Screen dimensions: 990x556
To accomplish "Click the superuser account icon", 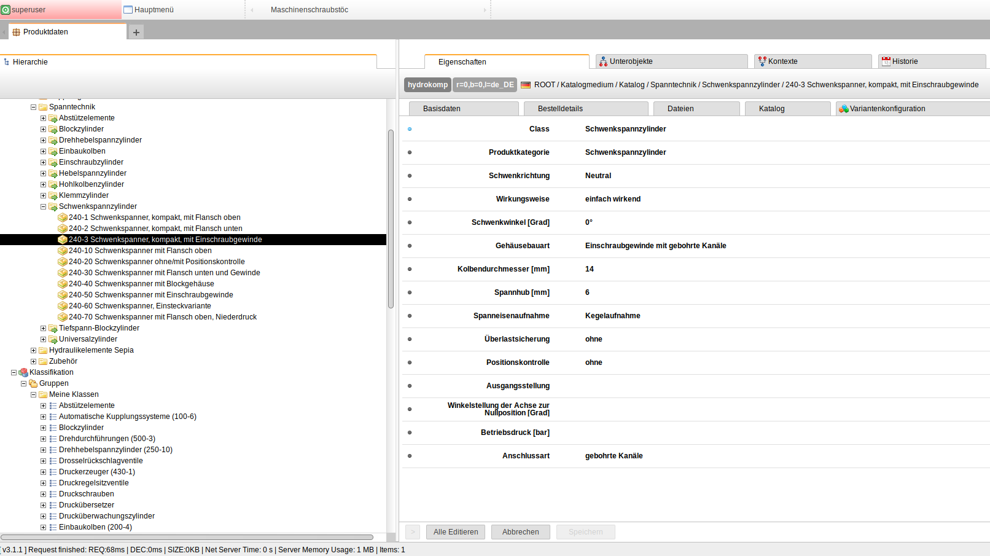I will (x=6, y=10).
